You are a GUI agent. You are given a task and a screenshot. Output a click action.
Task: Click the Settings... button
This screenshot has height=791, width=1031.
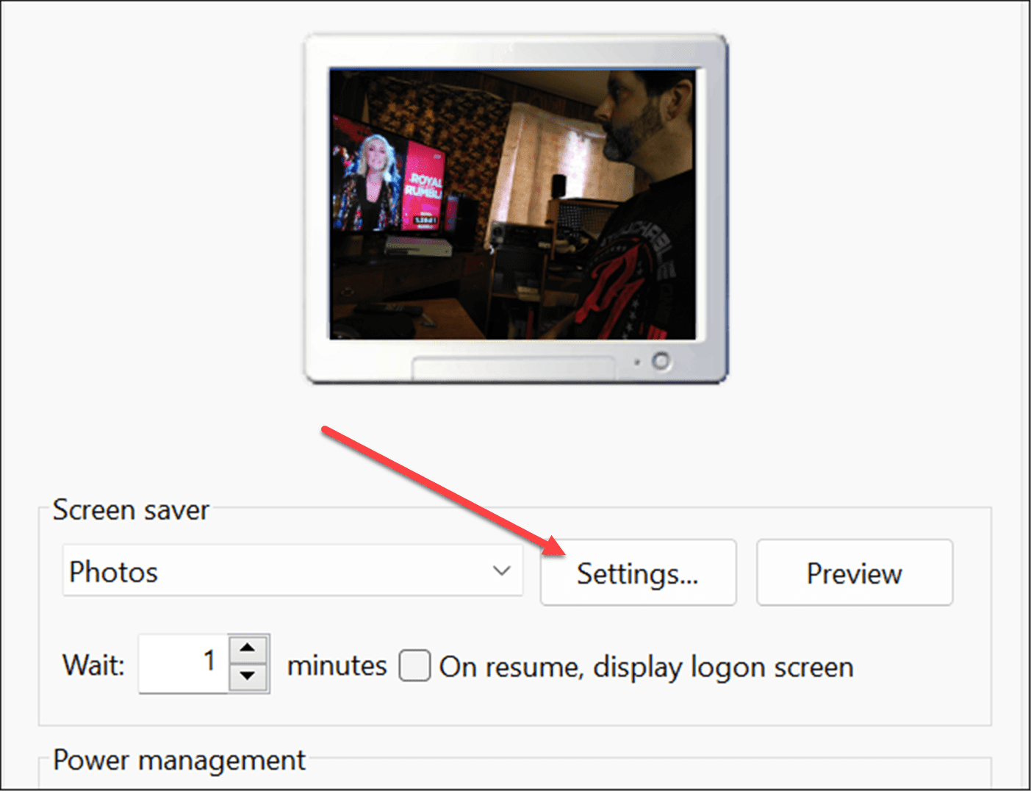click(638, 573)
